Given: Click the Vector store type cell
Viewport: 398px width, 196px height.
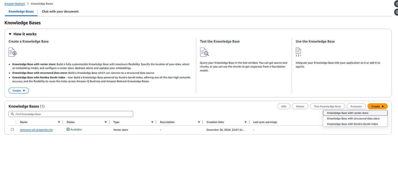Looking at the screenshot, I should click(121, 130).
